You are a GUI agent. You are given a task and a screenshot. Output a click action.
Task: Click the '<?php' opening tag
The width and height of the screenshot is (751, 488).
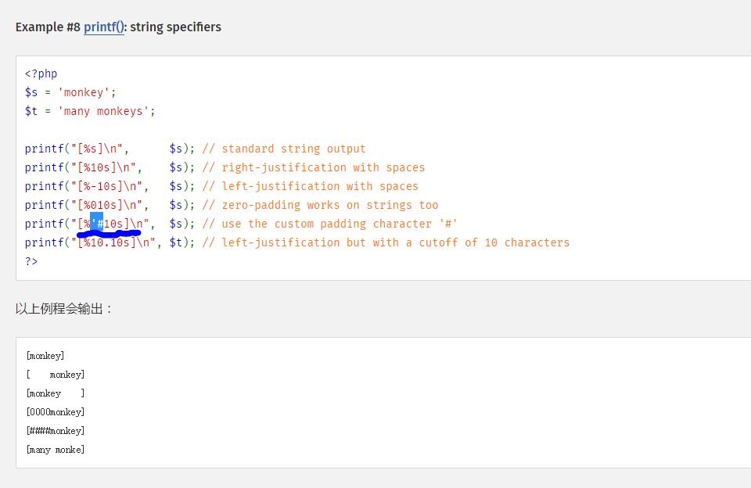point(41,74)
